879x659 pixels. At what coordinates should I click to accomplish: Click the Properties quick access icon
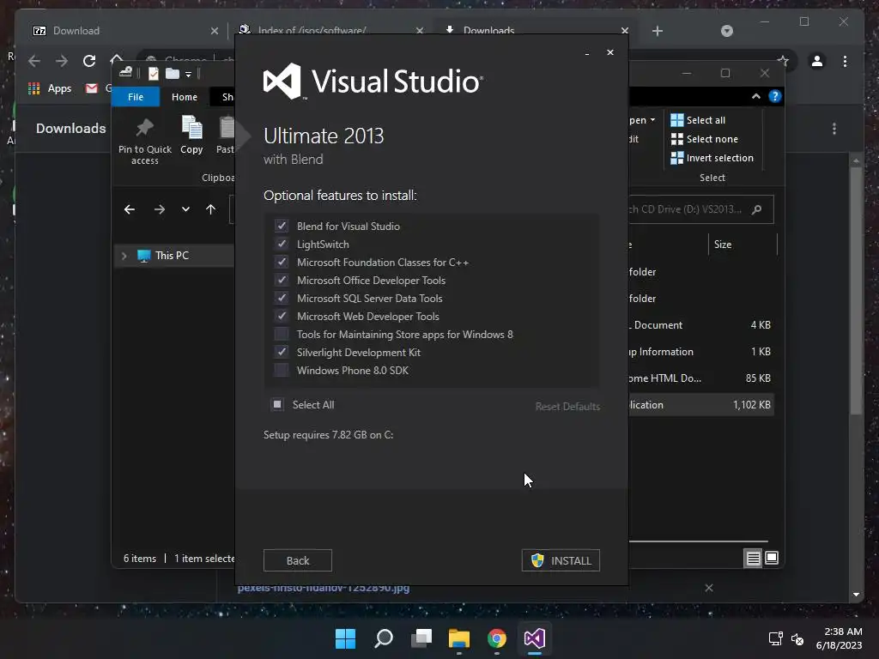[x=153, y=74]
